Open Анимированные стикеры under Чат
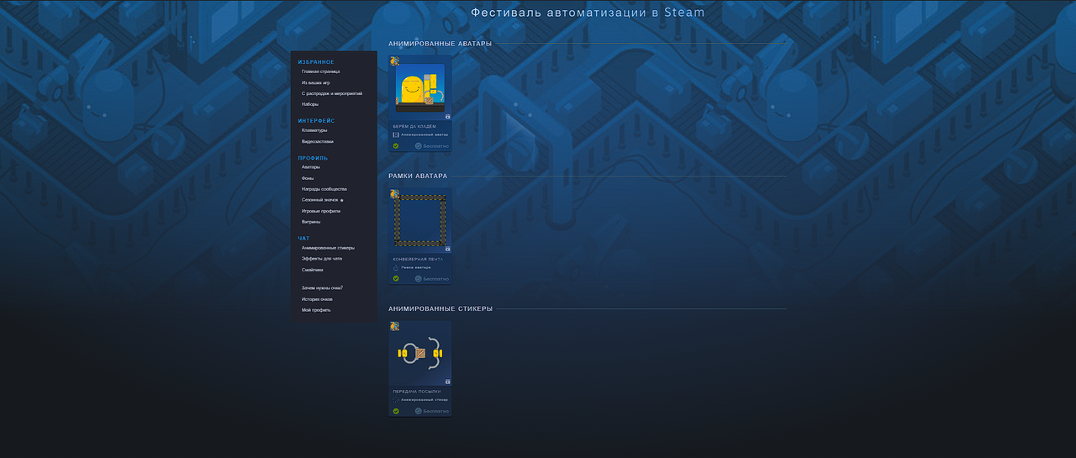 pyautogui.click(x=328, y=248)
